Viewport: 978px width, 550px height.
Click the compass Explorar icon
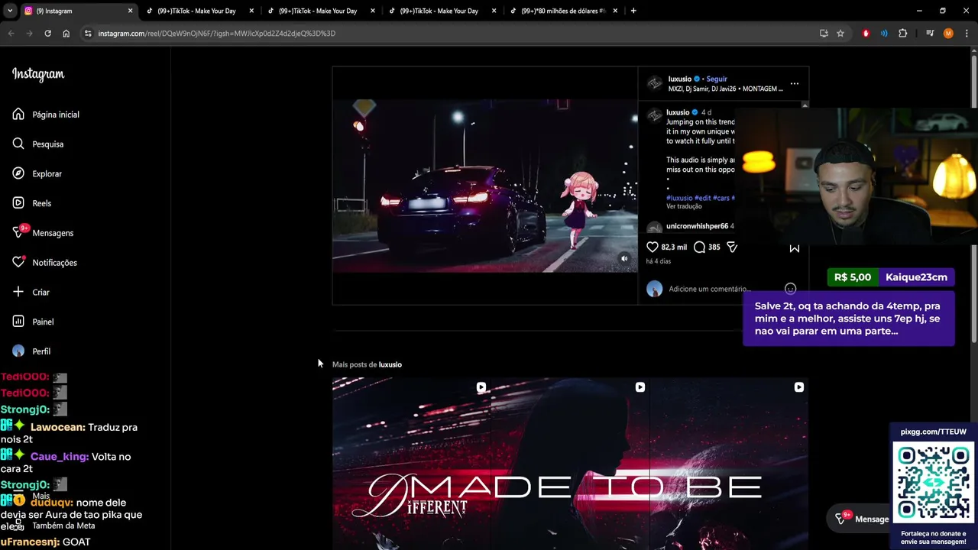[x=18, y=173]
